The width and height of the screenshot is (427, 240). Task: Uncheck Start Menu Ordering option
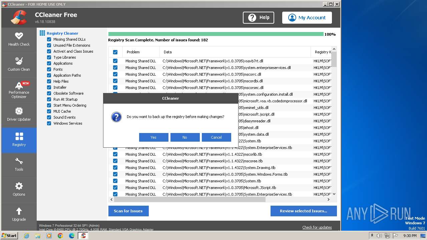(49, 105)
